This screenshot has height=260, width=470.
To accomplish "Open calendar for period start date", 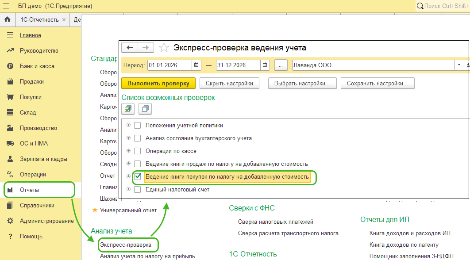I will (x=197, y=65).
